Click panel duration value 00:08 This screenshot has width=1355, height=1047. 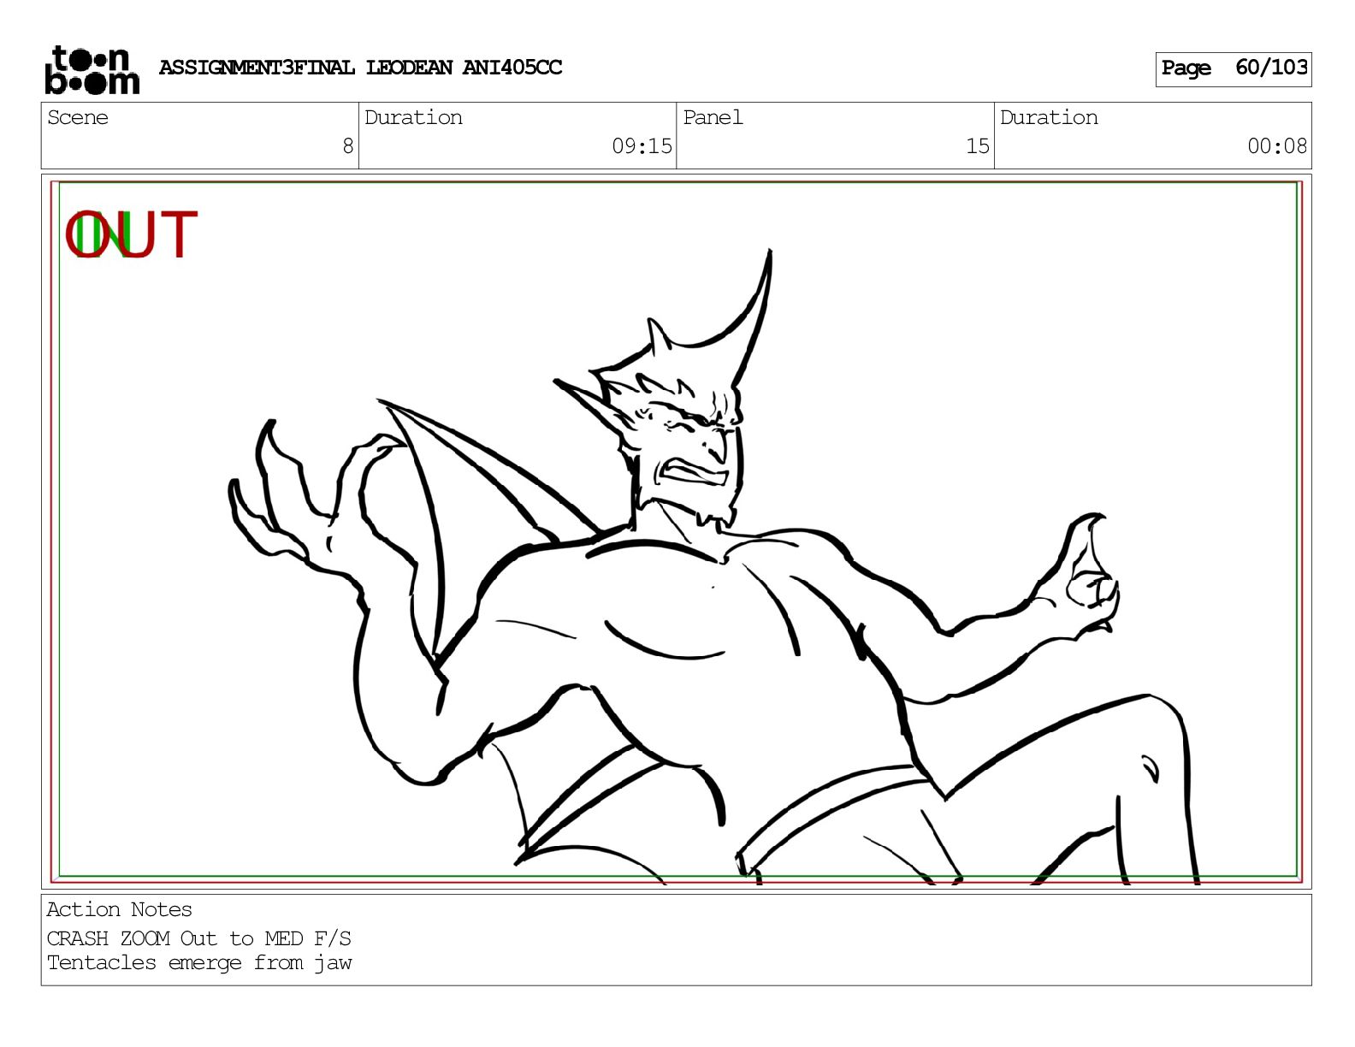(1277, 146)
